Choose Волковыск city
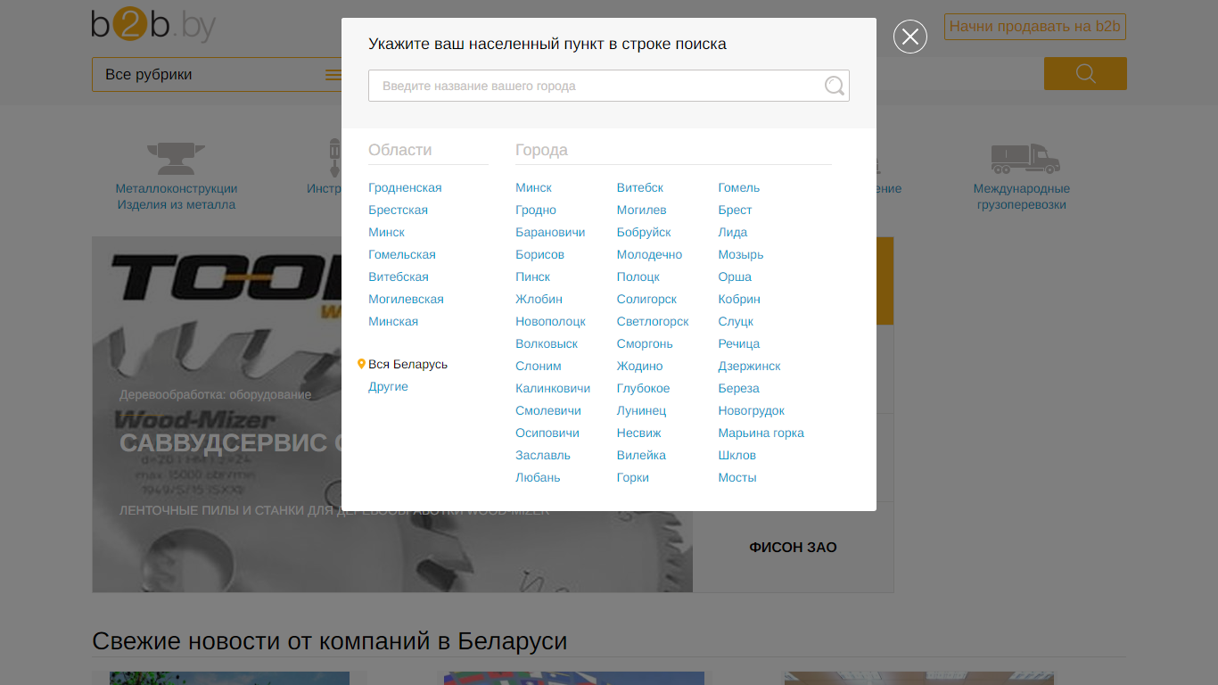 pyautogui.click(x=547, y=343)
